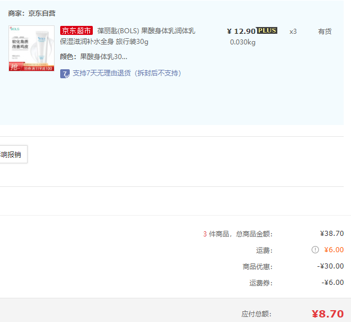The height and width of the screenshot is (322, 351).
Task: Click the PLUS member badge
Action: coord(267,30)
